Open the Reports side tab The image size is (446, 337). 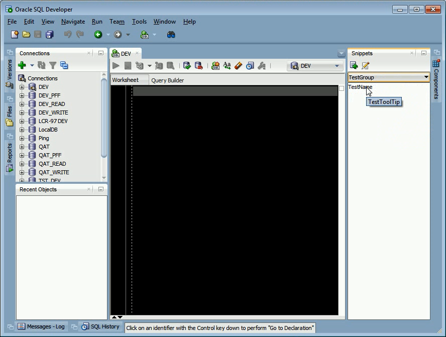(x=10, y=157)
